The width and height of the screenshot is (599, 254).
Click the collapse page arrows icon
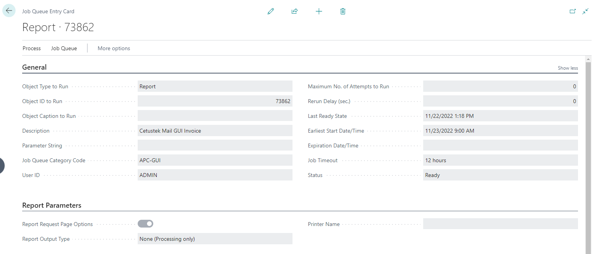[585, 11]
